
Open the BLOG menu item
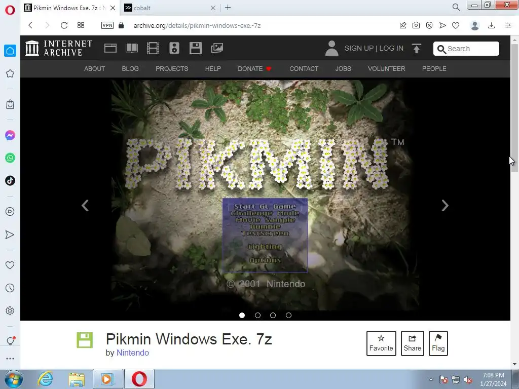point(130,68)
